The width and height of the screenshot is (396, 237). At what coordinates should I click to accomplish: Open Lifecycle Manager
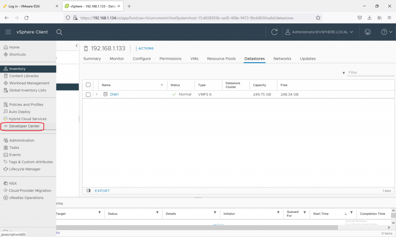22,169
